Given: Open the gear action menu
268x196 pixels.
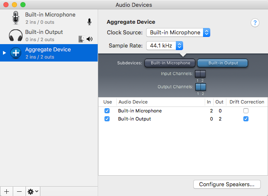Looking at the screenshot, I should [33, 191].
